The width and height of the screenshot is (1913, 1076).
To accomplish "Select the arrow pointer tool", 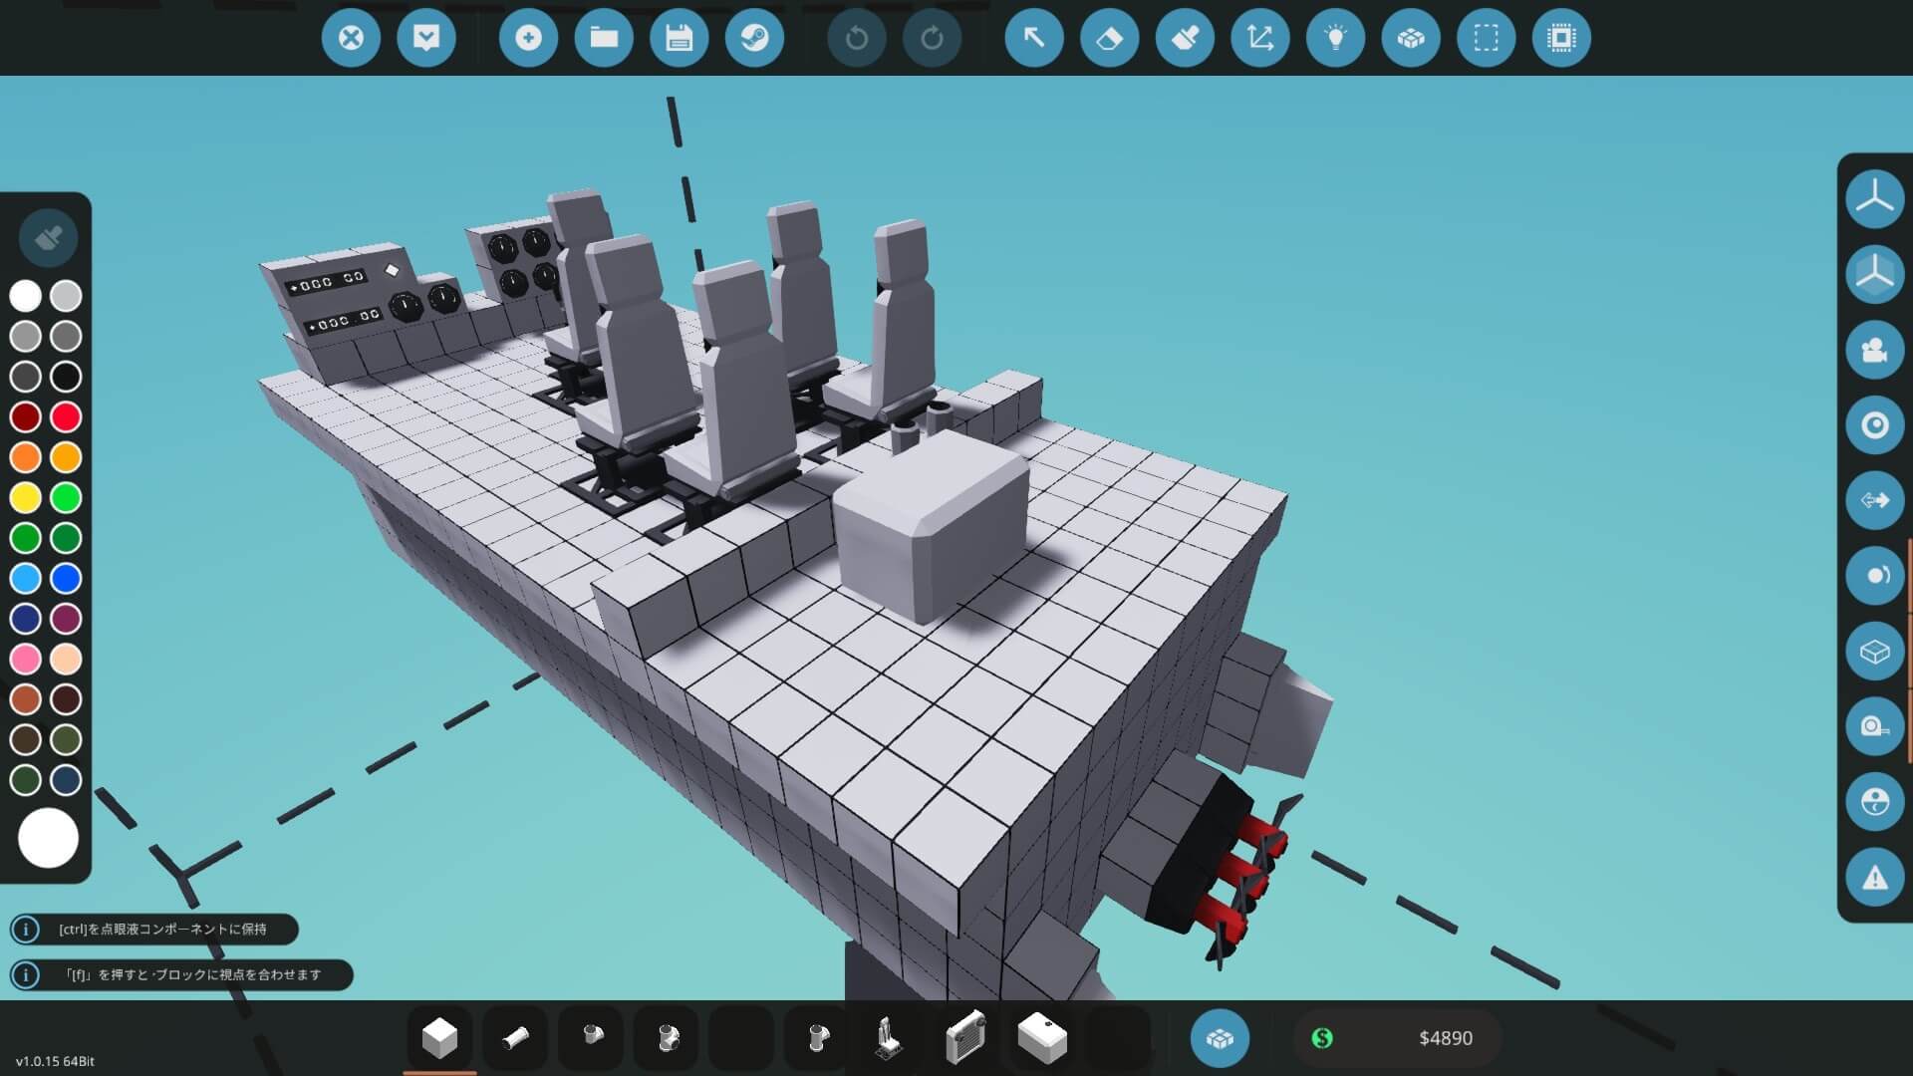I will click(x=1033, y=38).
